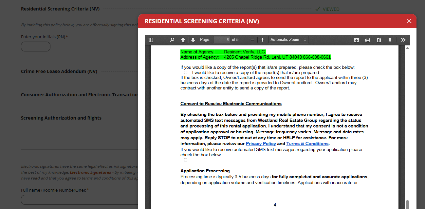Click 'Name of Agency' highlighted label

(197, 52)
